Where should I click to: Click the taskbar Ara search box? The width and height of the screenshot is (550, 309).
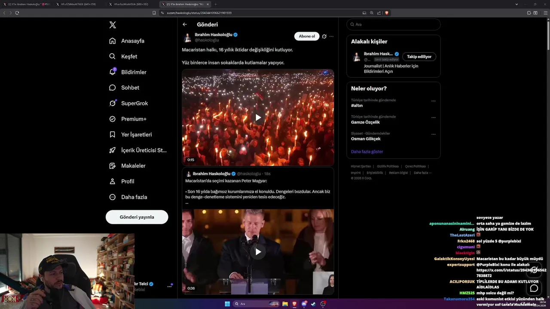pyautogui.click(x=257, y=304)
